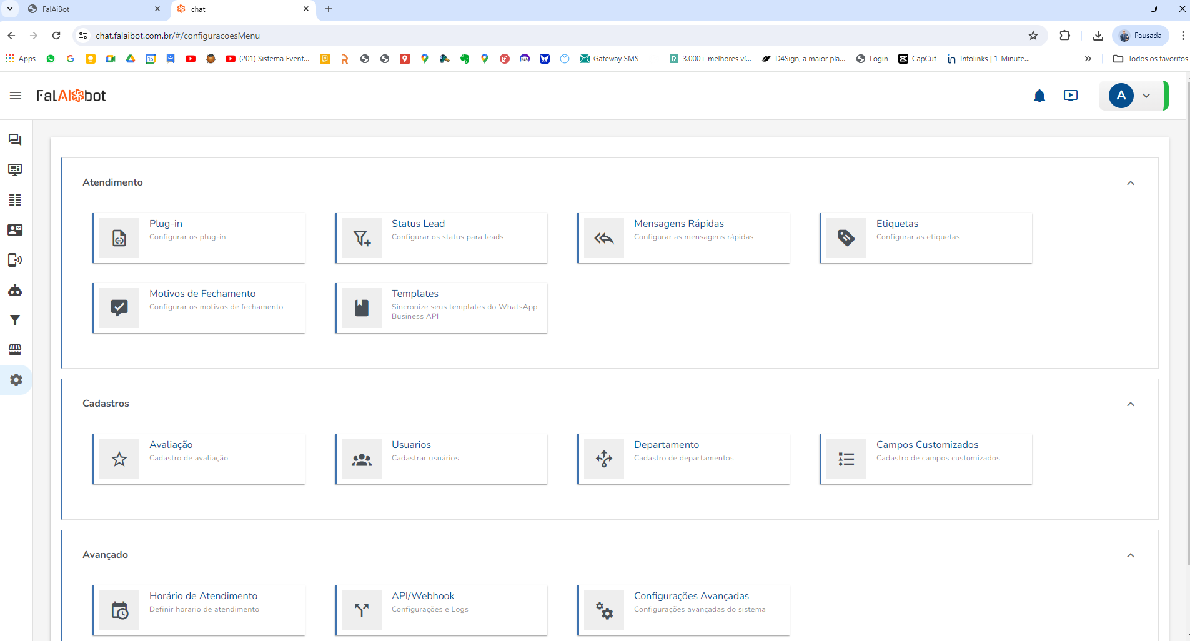Open the list grid sidebar icon
This screenshot has width=1190, height=641.
(15, 200)
